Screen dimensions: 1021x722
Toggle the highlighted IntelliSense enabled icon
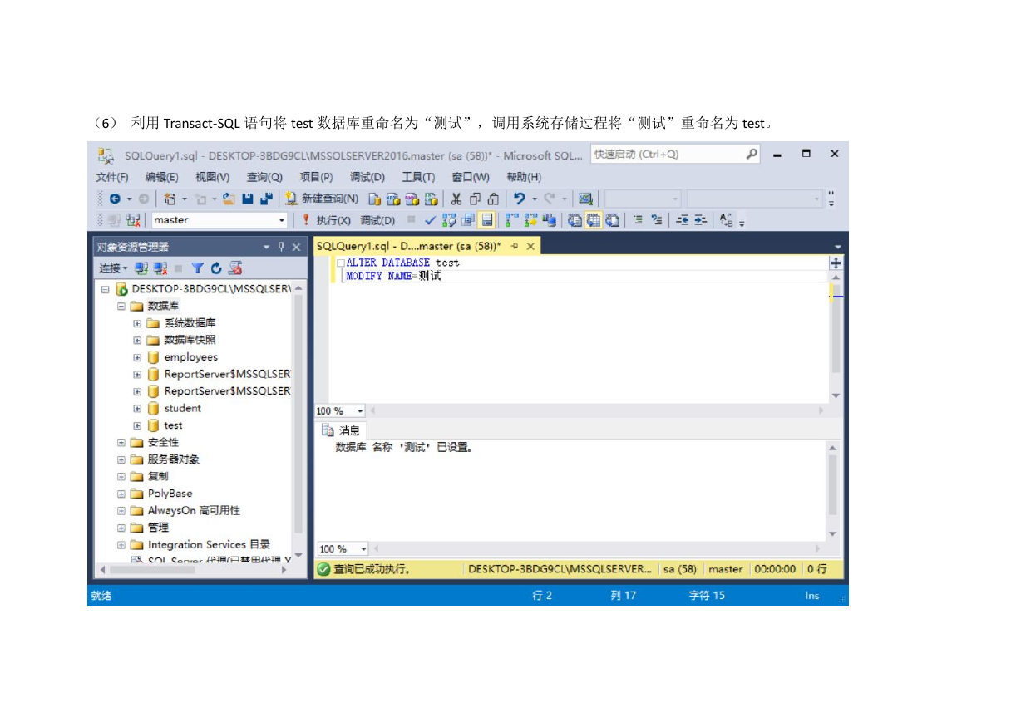click(486, 220)
